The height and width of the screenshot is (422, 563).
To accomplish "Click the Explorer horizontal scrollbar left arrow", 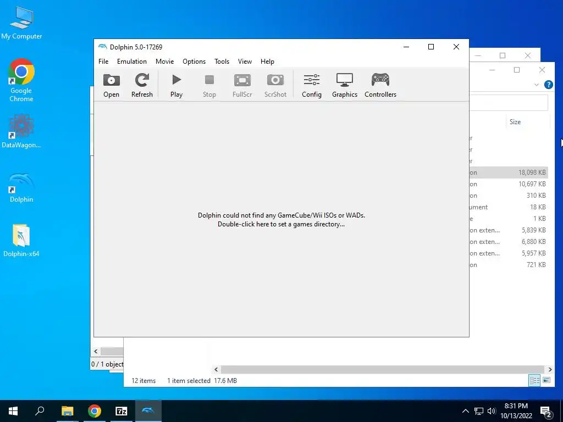I will (216, 369).
